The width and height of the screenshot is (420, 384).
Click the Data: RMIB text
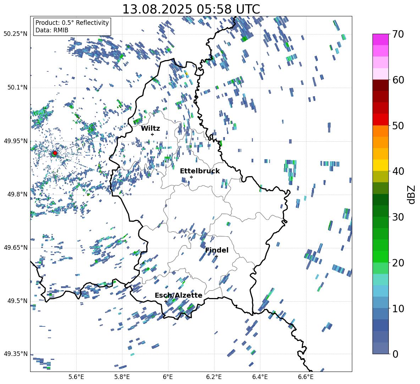[x=52, y=30]
